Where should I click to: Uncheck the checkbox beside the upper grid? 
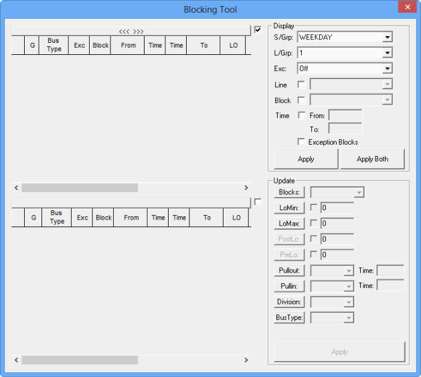click(x=258, y=29)
